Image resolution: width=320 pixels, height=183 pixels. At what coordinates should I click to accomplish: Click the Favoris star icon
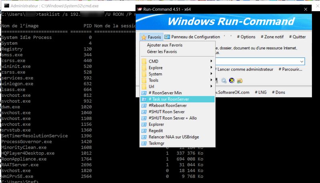coord(144,37)
